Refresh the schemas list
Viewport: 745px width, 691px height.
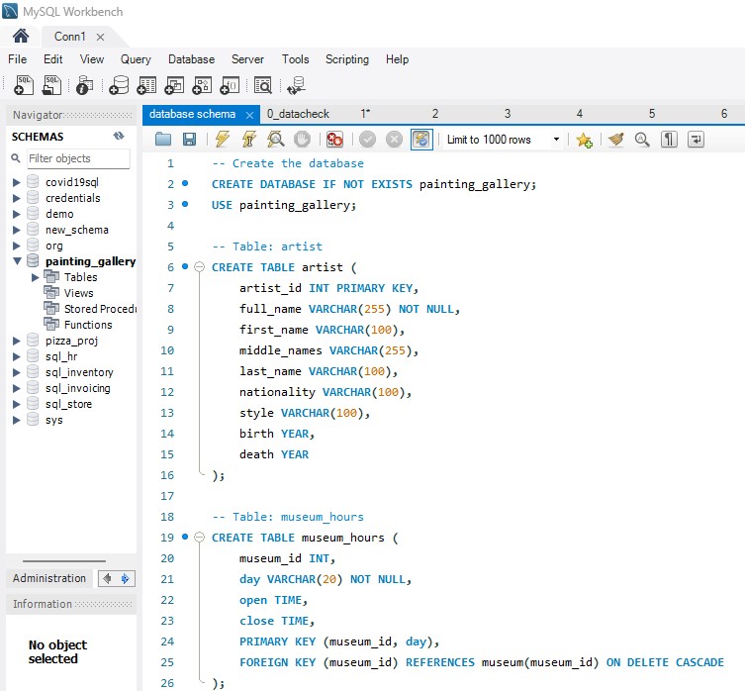tap(119, 137)
